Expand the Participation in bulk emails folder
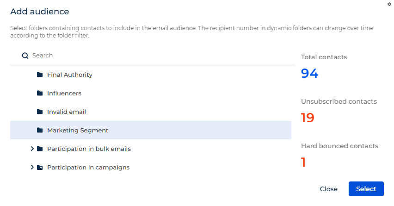Screen dimensions: 394x206 (x=32, y=149)
